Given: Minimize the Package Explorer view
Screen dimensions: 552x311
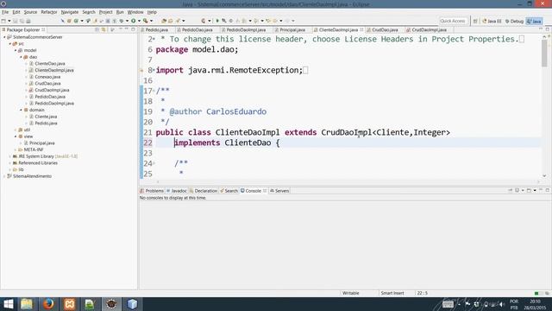Looking at the screenshot, I should point(127,29).
